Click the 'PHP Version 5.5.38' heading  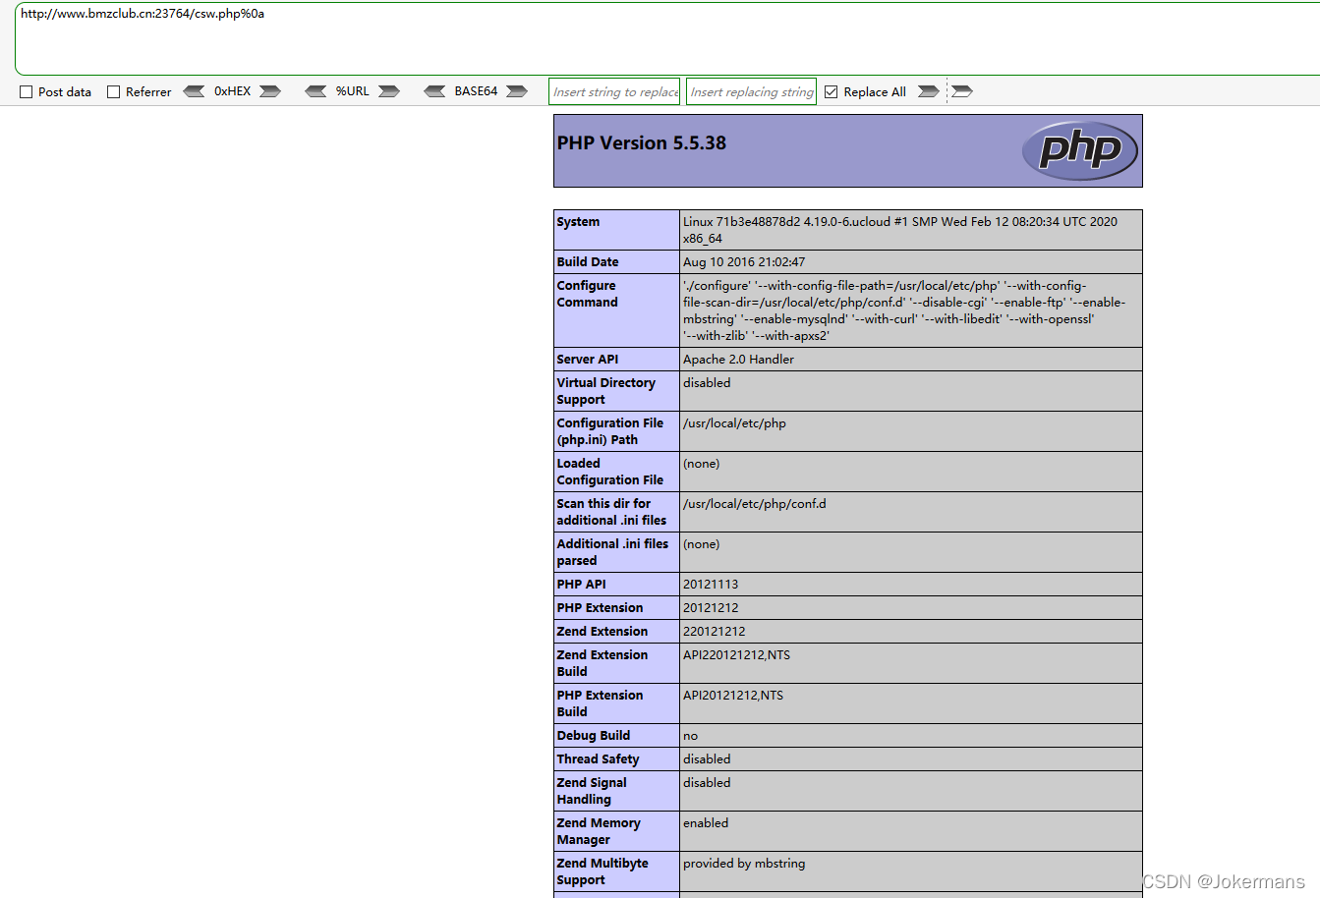642,142
